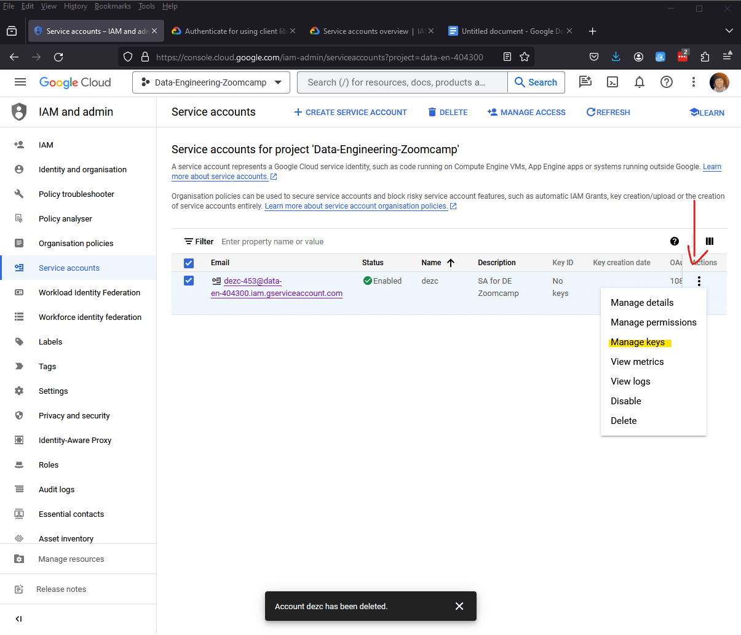Viewport: 741px width, 635px height.
Task: Open the notifications bell
Action: pos(640,82)
